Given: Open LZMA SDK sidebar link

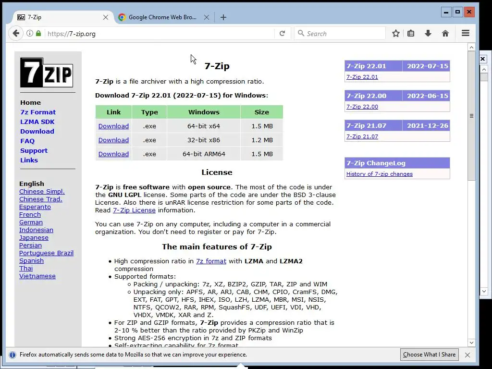Looking at the screenshot, I should [x=37, y=122].
